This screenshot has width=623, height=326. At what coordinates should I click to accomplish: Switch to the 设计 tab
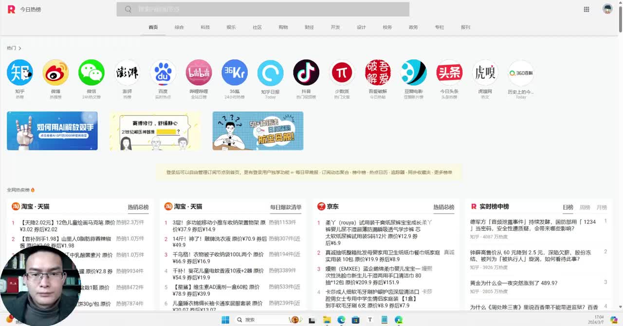pyautogui.click(x=361, y=27)
